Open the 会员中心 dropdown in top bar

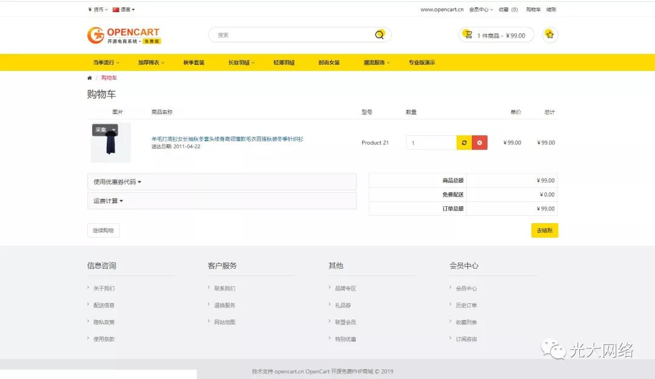click(x=480, y=10)
